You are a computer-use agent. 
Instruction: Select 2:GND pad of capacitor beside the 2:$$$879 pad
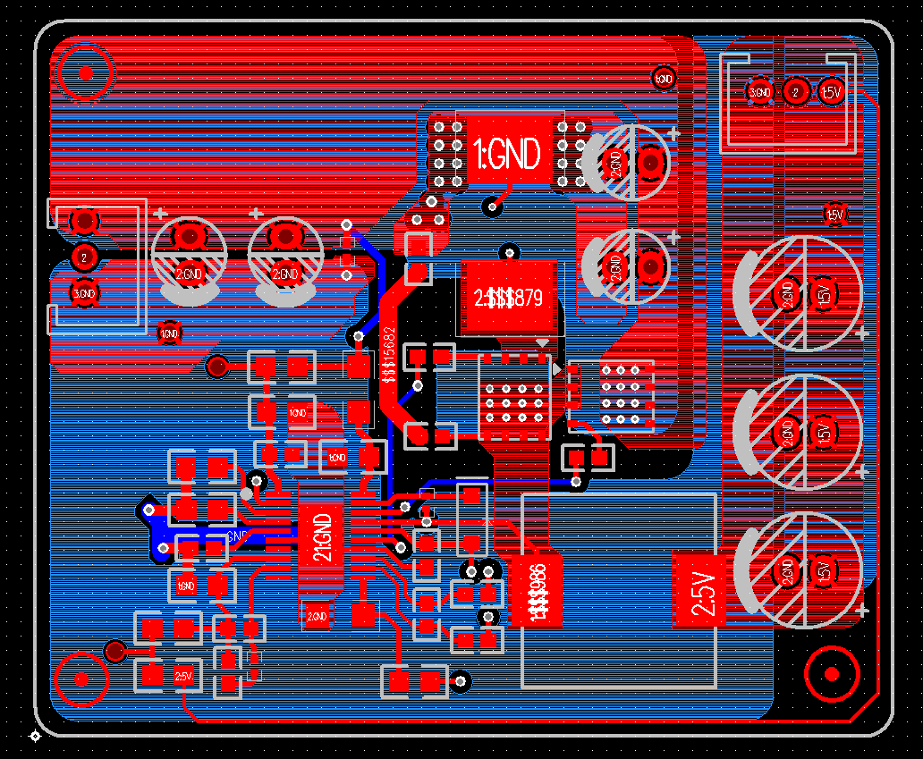615,267
